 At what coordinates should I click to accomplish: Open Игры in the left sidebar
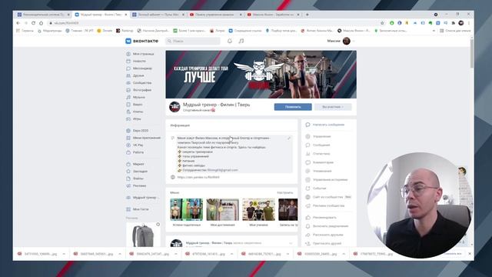(x=134, y=119)
